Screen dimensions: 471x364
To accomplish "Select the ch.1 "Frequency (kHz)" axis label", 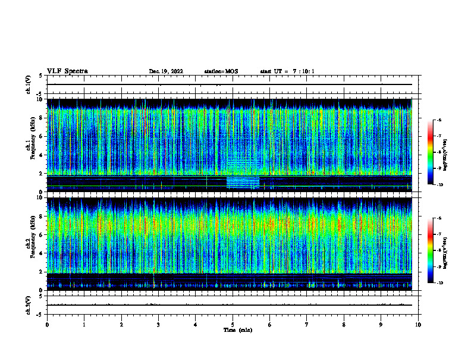I will [33, 138].
